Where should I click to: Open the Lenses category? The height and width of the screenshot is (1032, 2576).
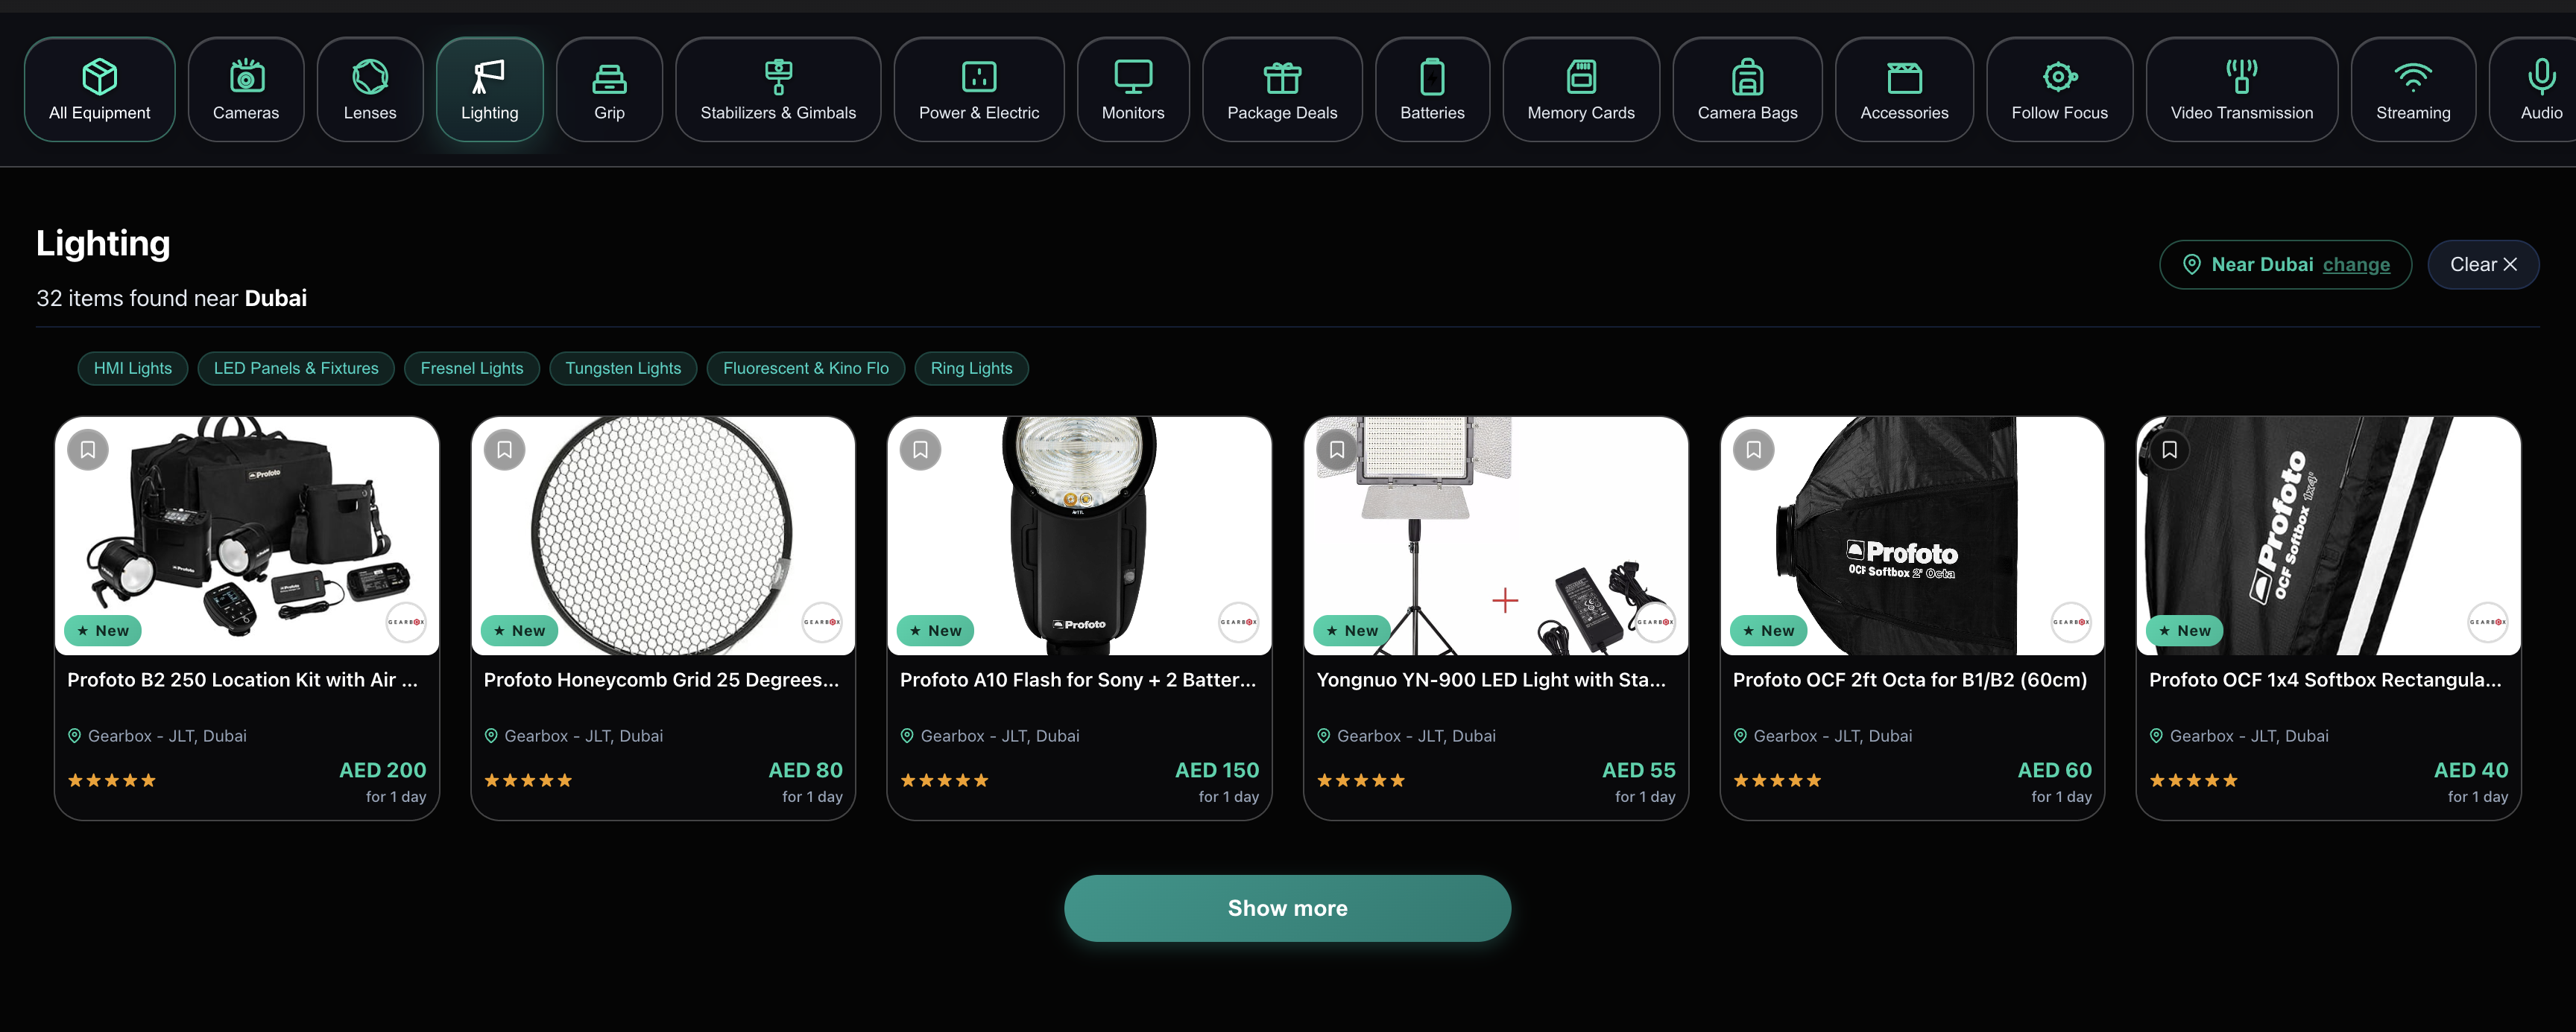coord(370,90)
